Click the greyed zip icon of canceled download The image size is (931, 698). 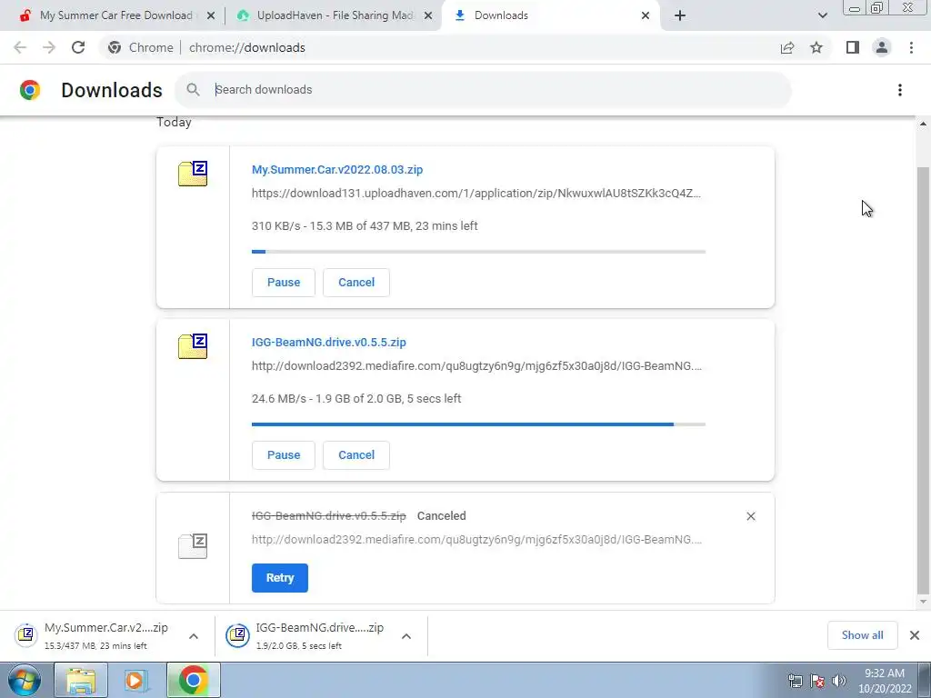tap(193, 545)
